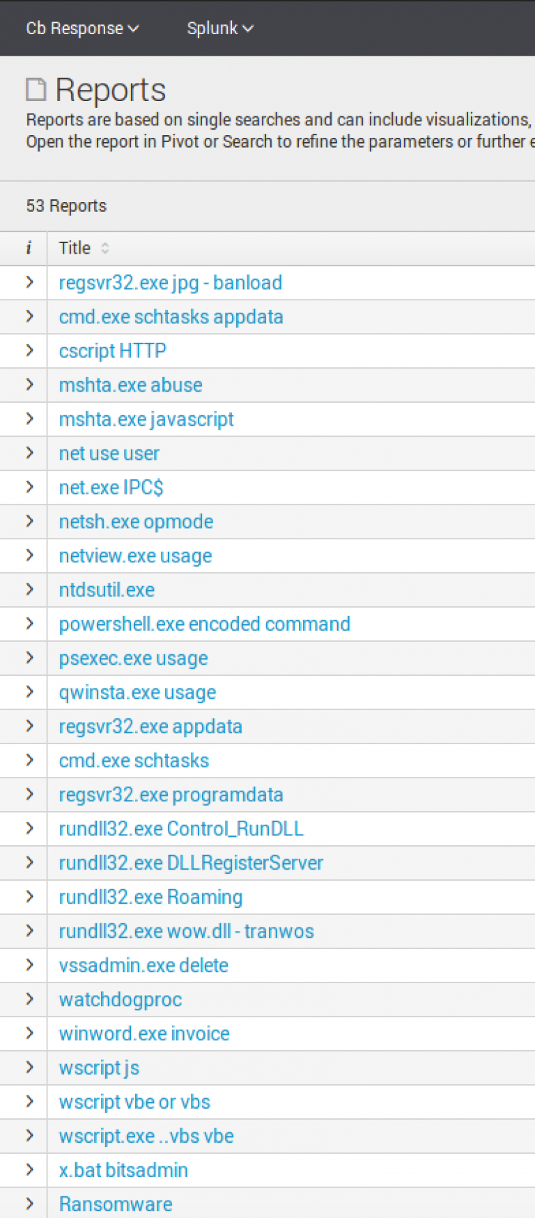Image resolution: width=535 pixels, height=1218 pixels.
Task: Click the info column header icon
Action: coord(29,248)
